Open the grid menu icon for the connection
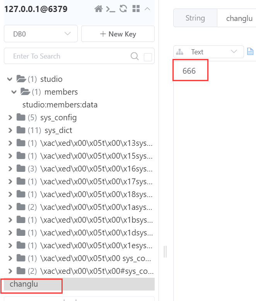This screenshot has height=301, width=256. (136, 9)
